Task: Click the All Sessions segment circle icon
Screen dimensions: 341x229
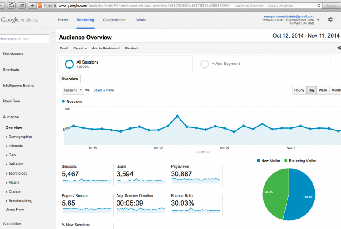Action: [69, 64]
